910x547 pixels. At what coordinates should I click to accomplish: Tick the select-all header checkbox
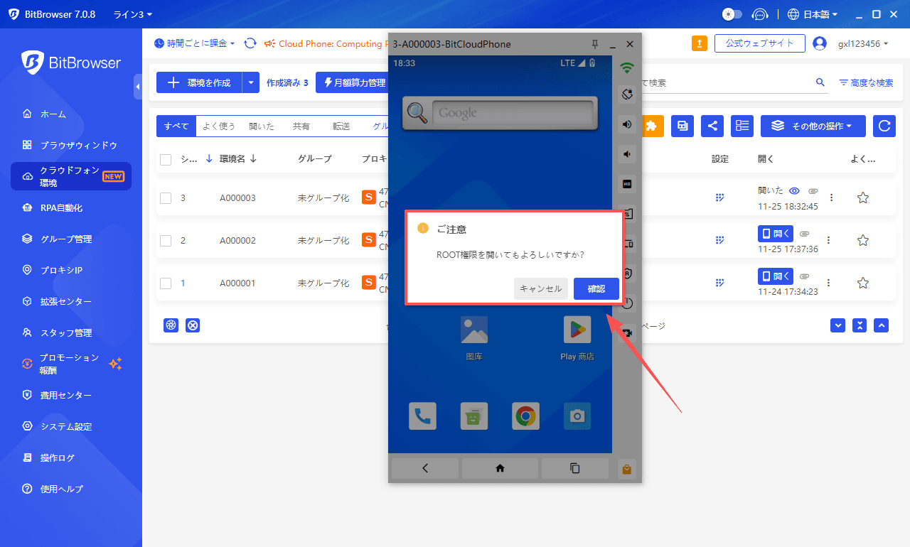pos(166,159)
